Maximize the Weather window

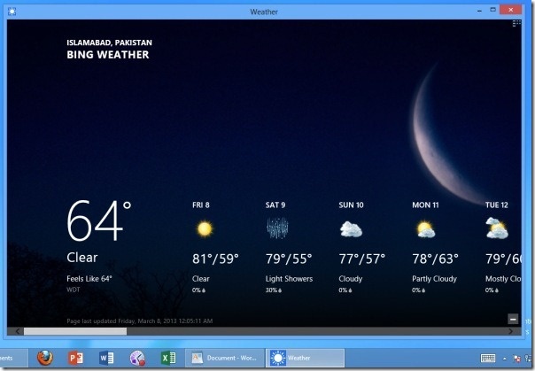point(492,10)
